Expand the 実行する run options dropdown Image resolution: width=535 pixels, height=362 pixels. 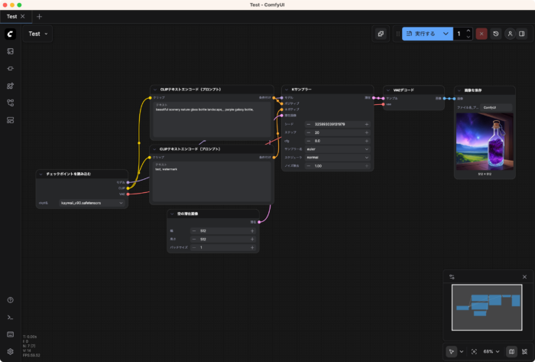pos(446,34)
